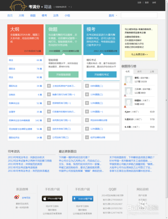Click icon beside 经济法模拟试卷
Image resolution: width=168 pixels, height=219 pixels.
pyautogui.click(x=87, y=138)
